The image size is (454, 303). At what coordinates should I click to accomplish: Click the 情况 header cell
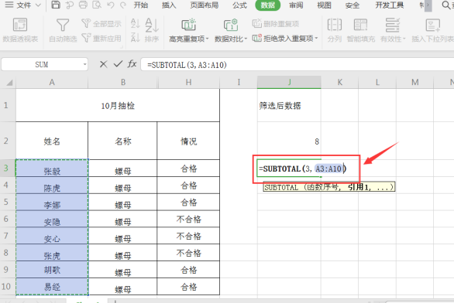click(x=188, y=141)
